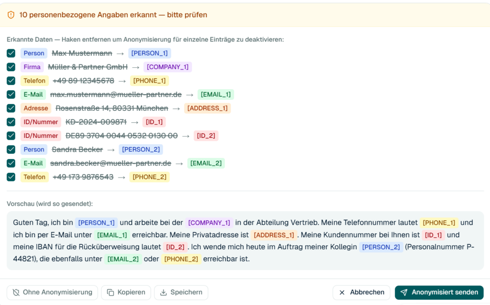This screenshot has height=305, width=490.
Task: Click the [COMPANY_1] placeholder in entry list
Action: click(x=167, y=67)
